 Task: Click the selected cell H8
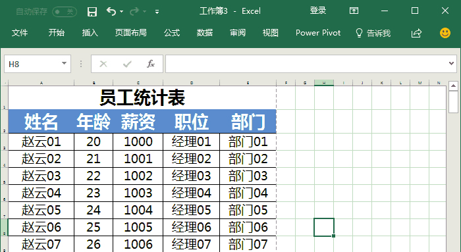[x=324, y=227]
